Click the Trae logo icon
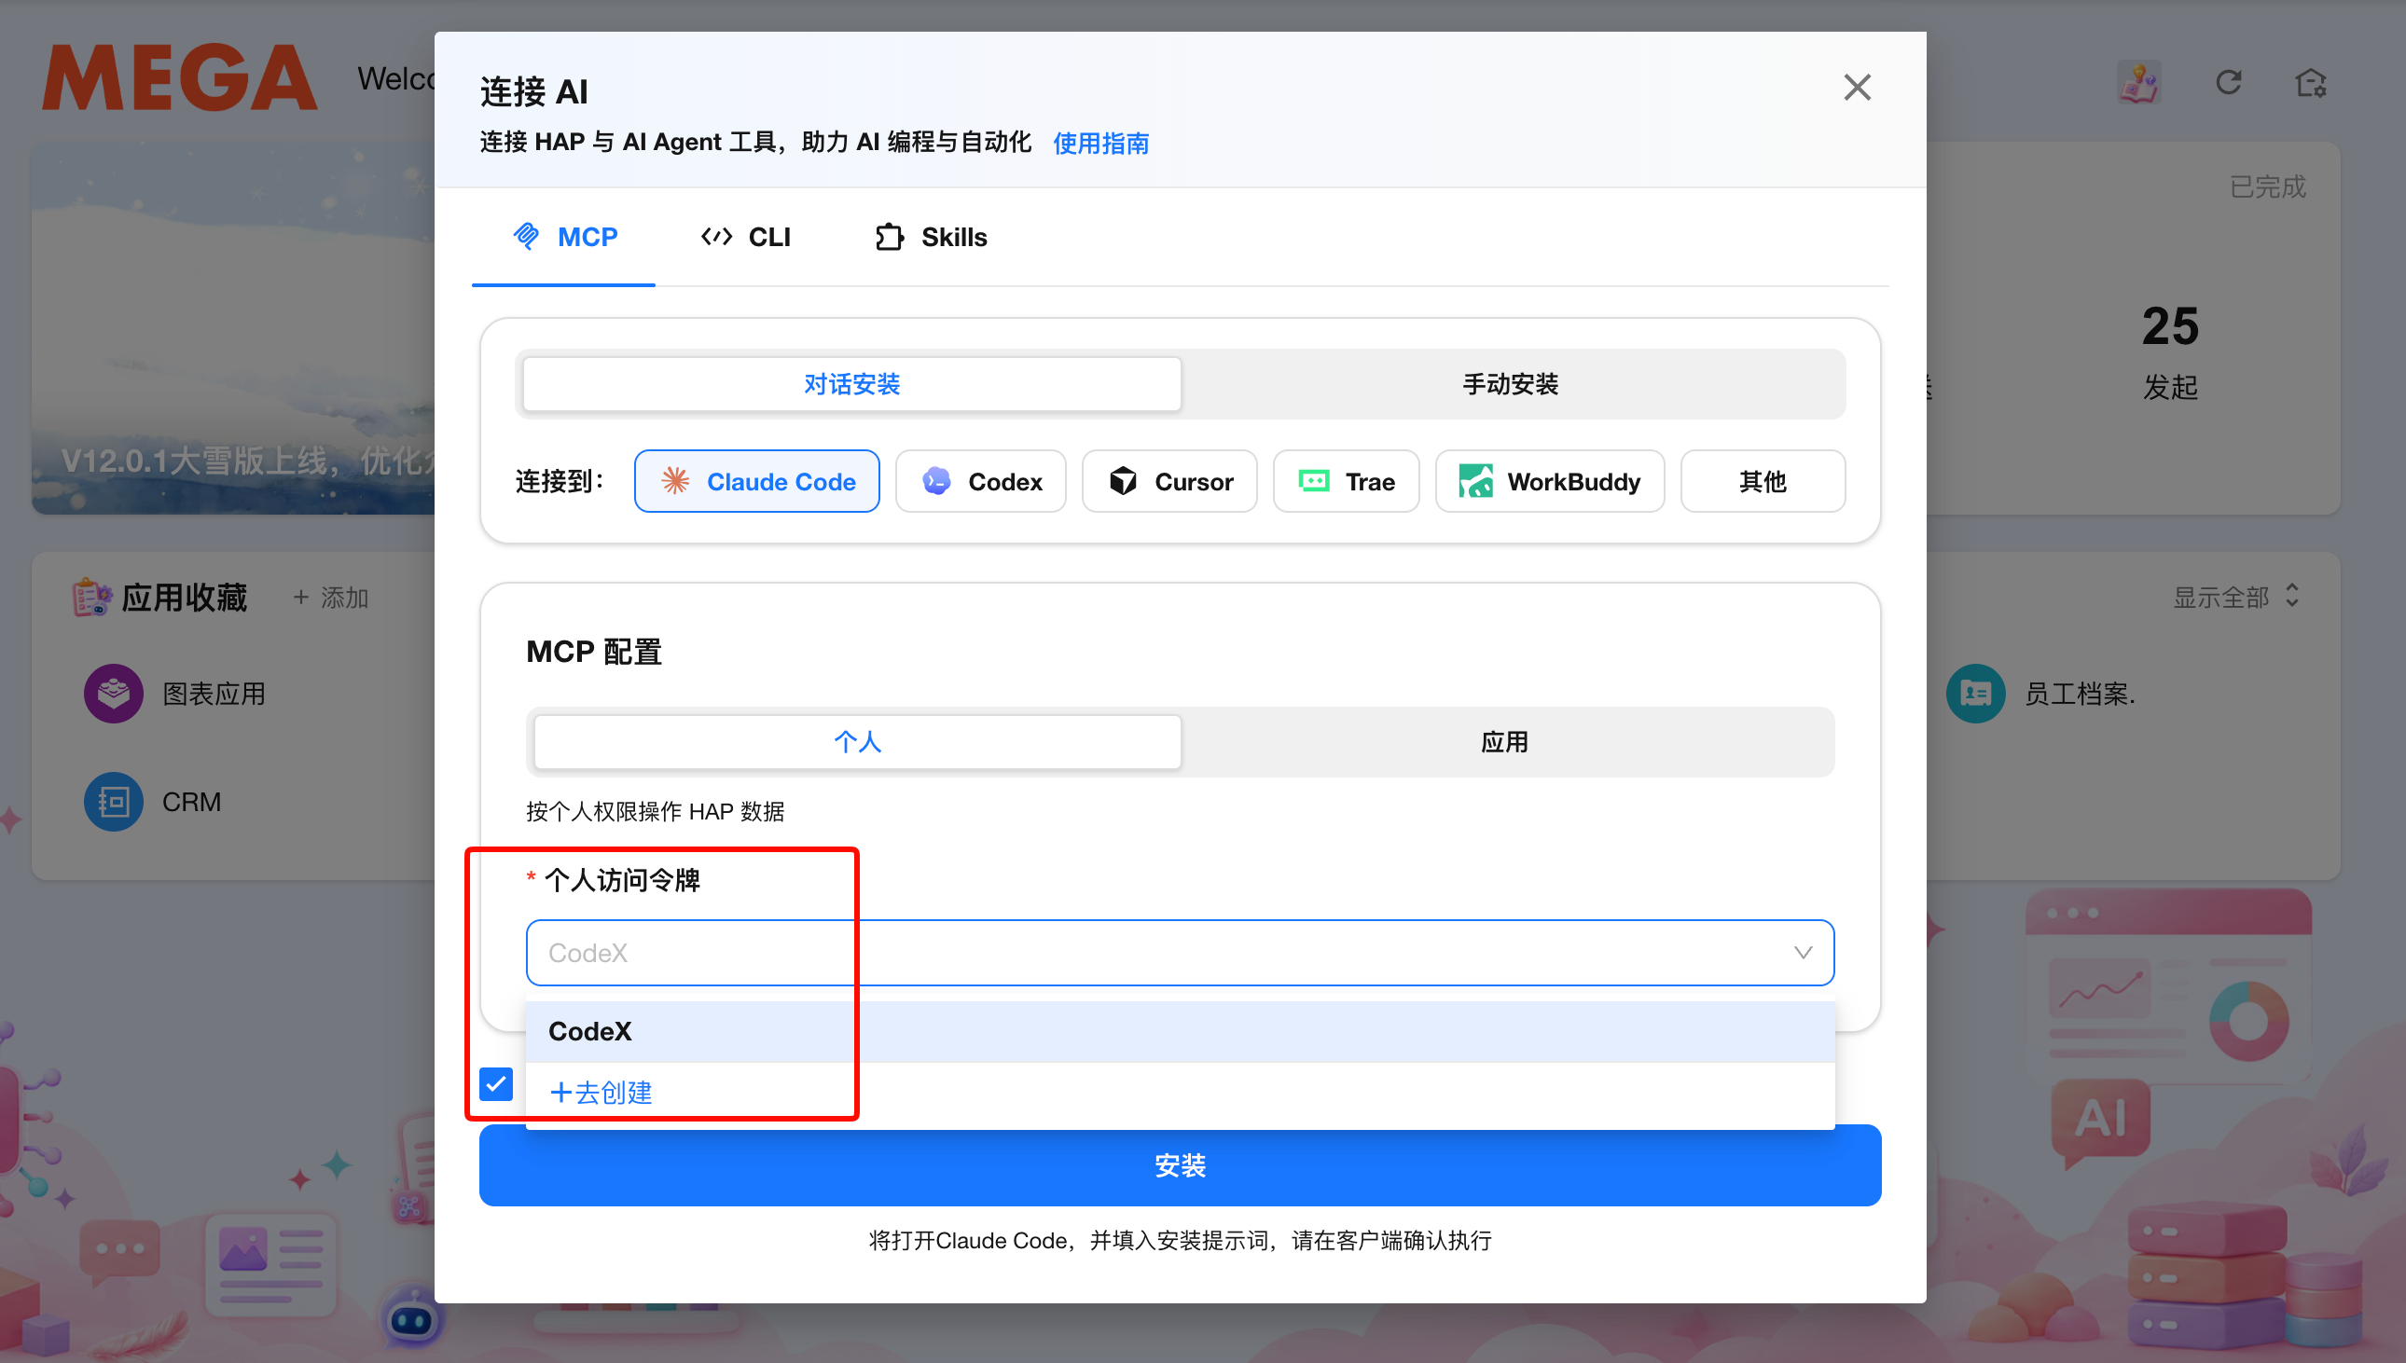The image size is (2406, 1363). pos(1313,481)
